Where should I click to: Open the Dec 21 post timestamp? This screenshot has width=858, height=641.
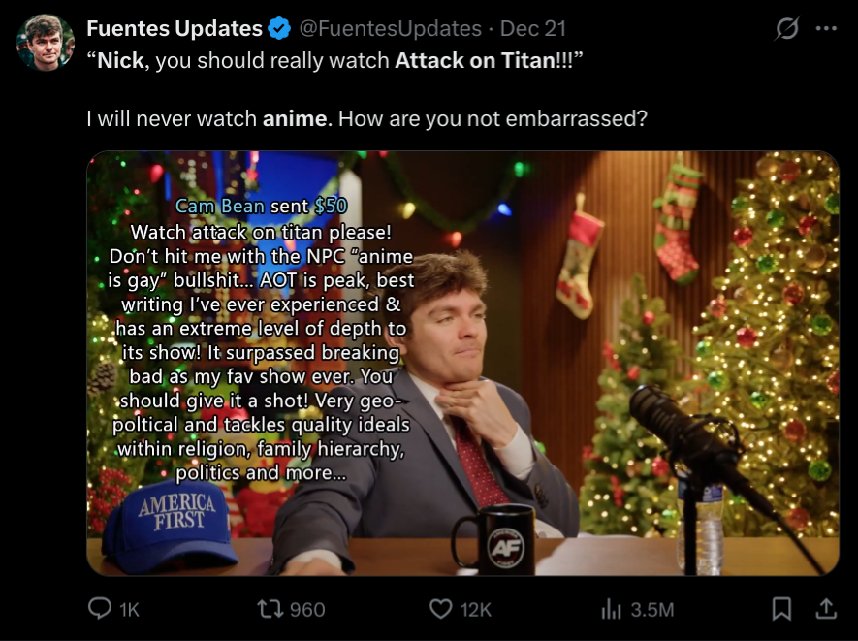(533, 28)
